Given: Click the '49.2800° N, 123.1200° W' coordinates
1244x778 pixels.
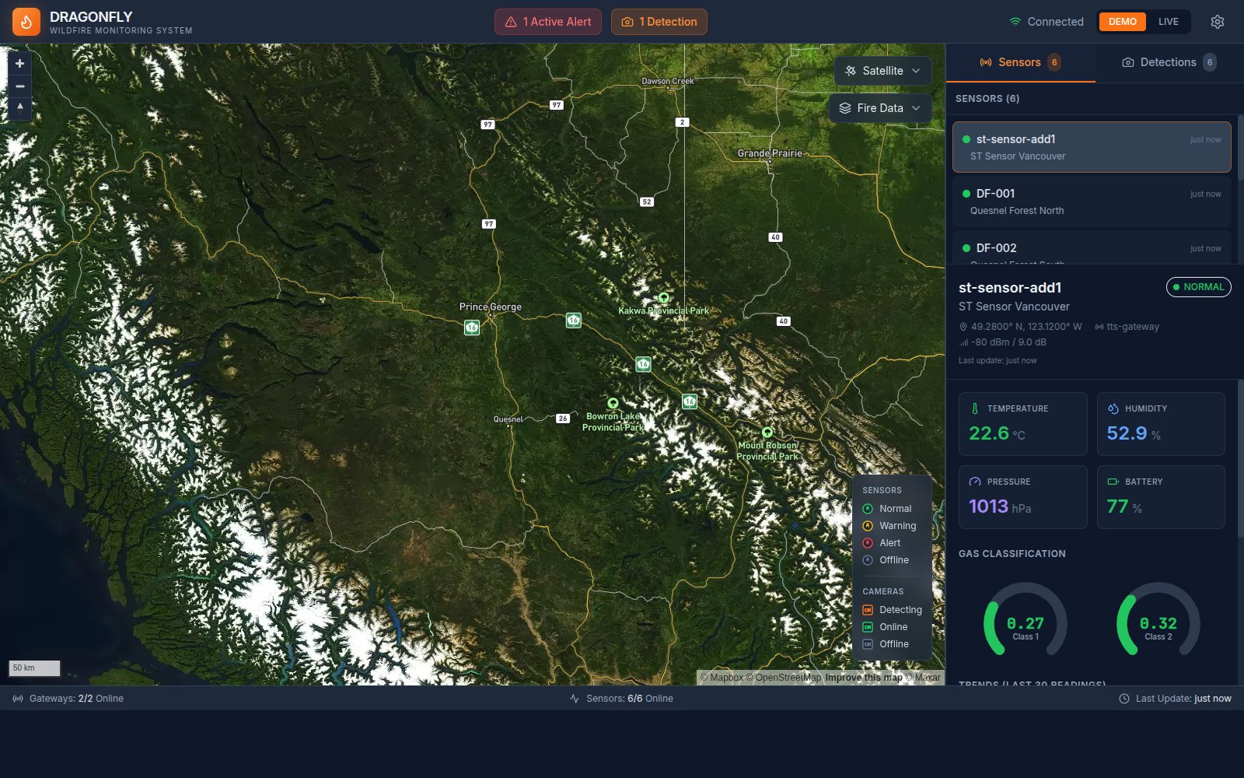Looking at the screenshot, I should (x=1026, y=327).
